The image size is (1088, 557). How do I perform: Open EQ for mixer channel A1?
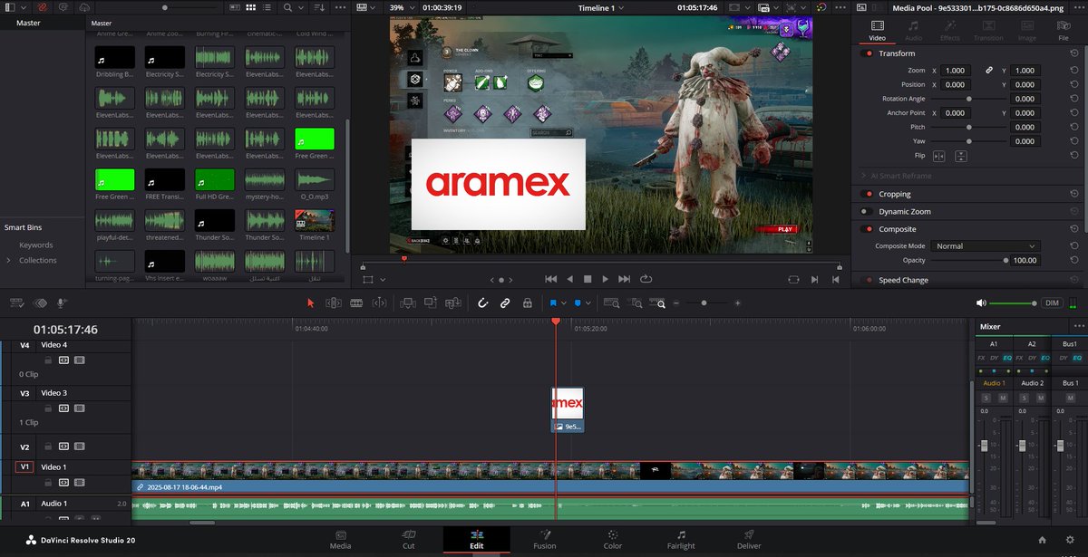pos(1006,359)
